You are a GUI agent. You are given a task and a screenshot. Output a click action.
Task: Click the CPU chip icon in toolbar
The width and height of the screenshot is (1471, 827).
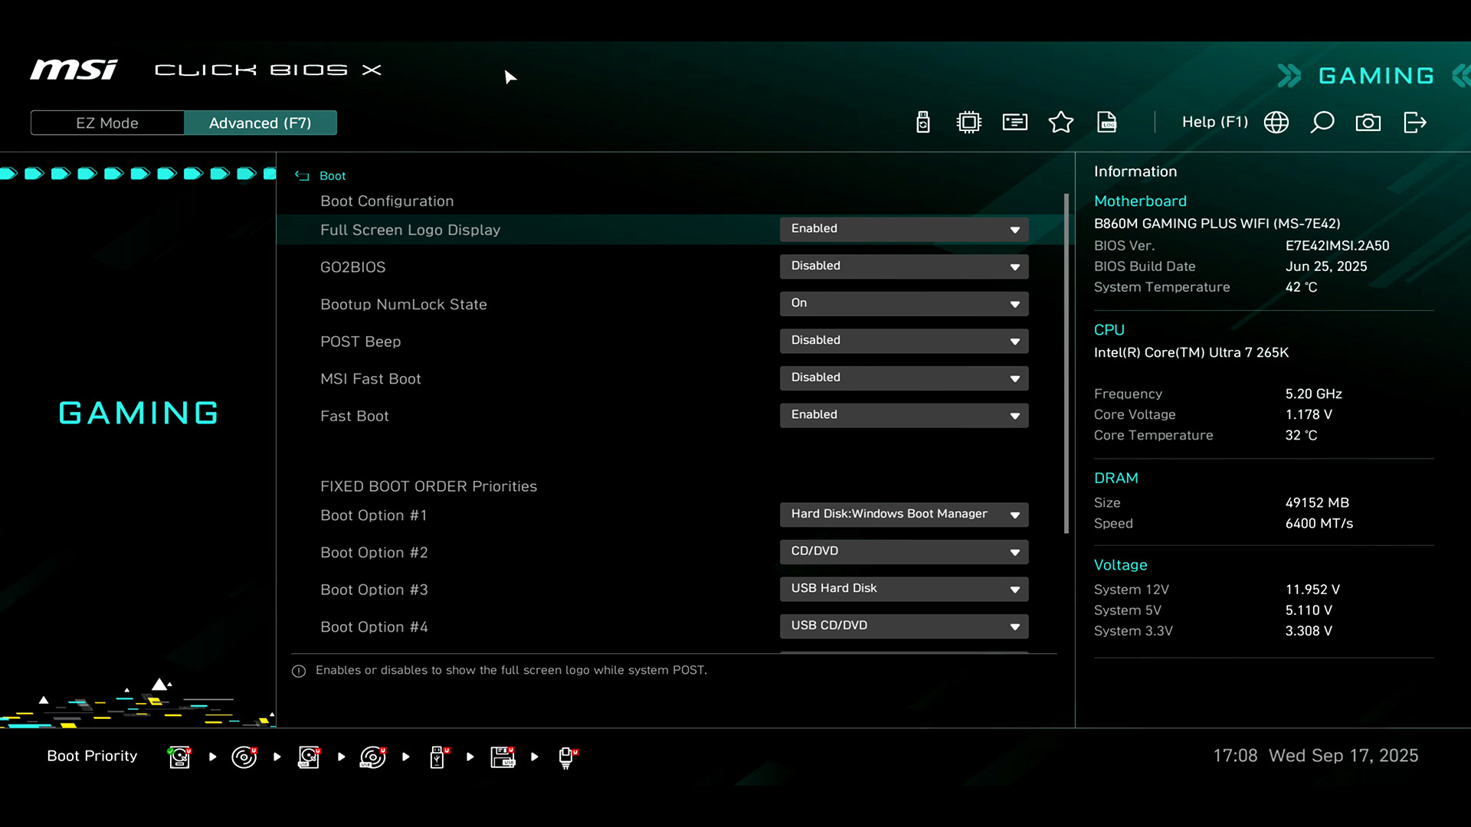click(969, 123)
